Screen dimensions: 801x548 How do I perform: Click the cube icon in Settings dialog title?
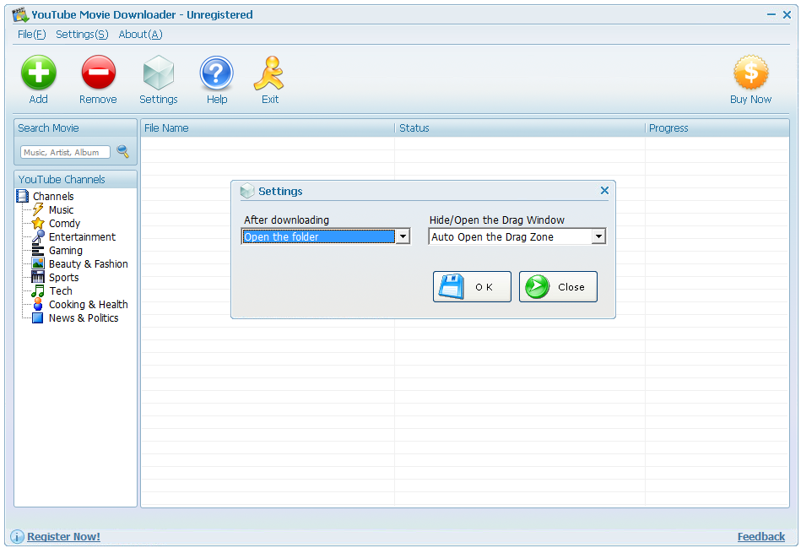247,191
